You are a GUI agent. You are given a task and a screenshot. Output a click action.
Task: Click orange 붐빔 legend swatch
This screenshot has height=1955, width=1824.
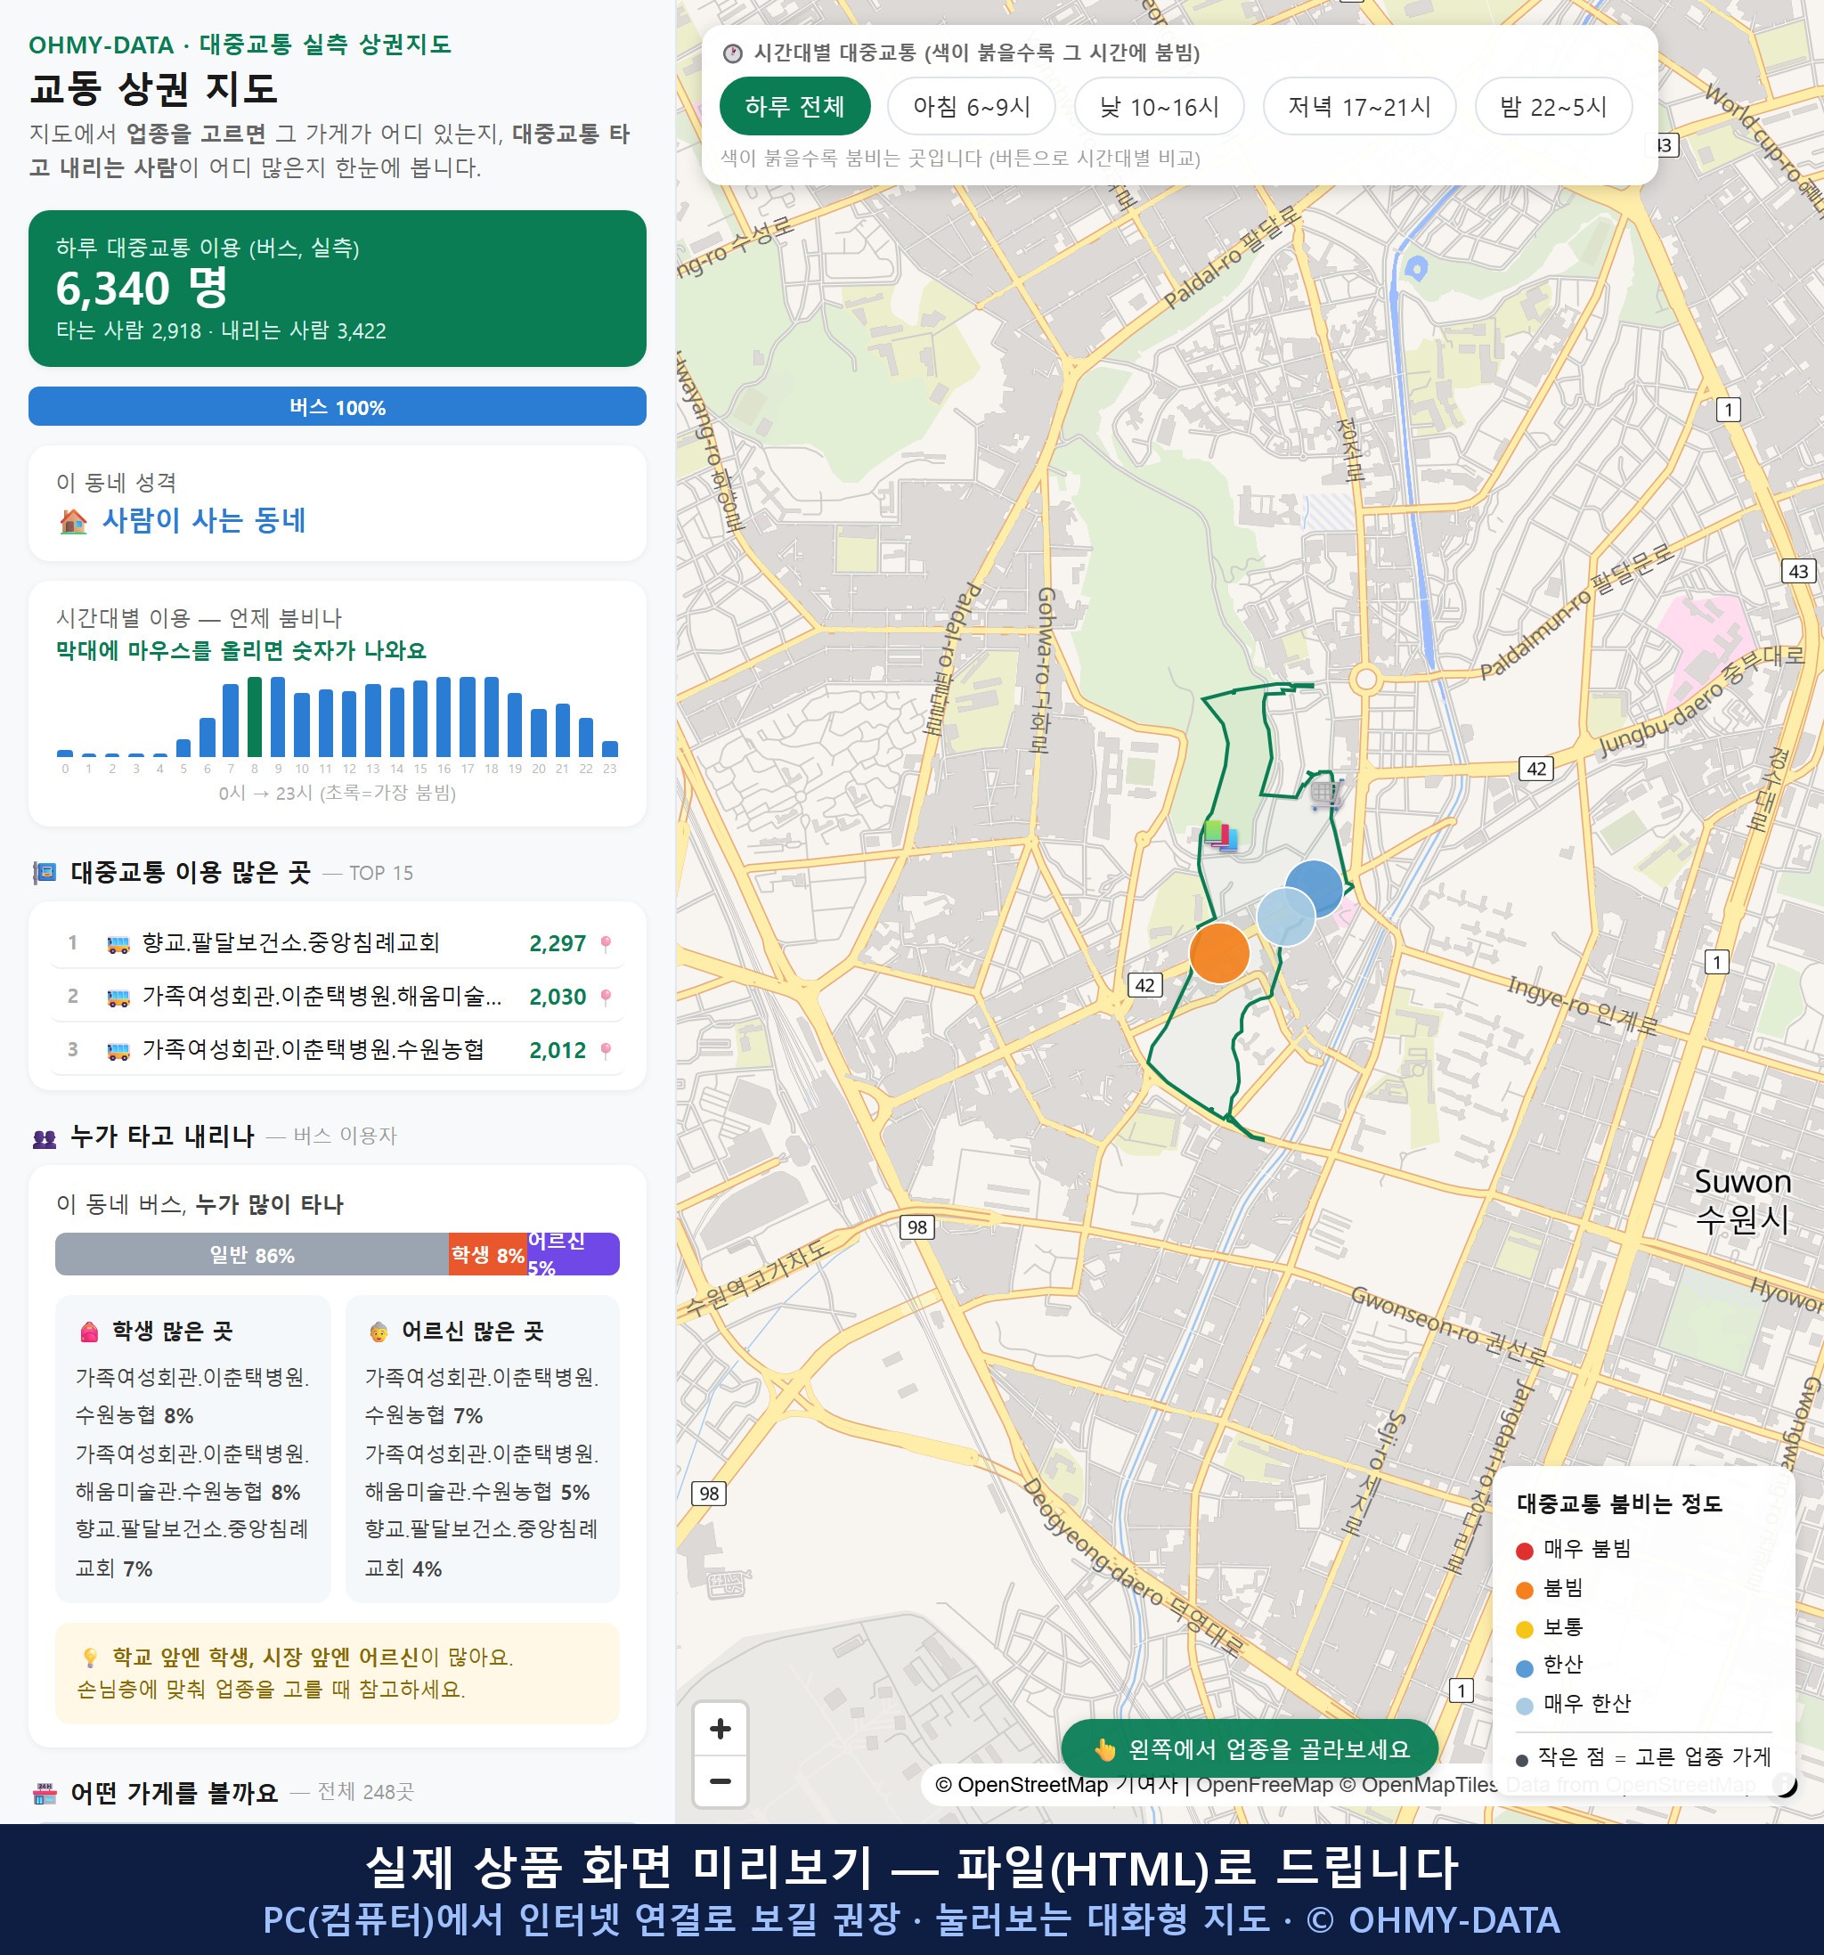[1525, 1590]
